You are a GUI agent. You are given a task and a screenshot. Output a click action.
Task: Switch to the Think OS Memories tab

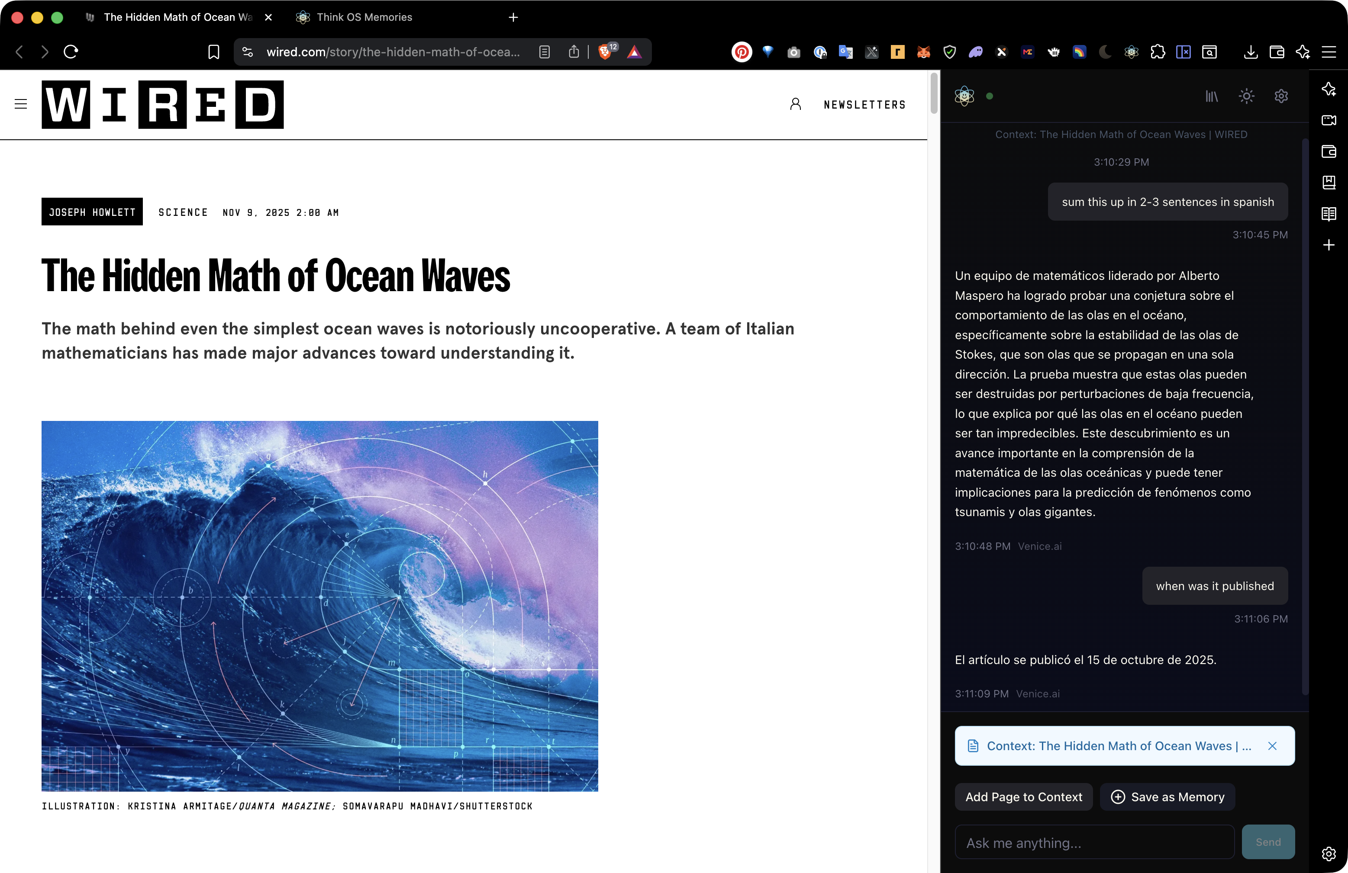click(364, 18)
